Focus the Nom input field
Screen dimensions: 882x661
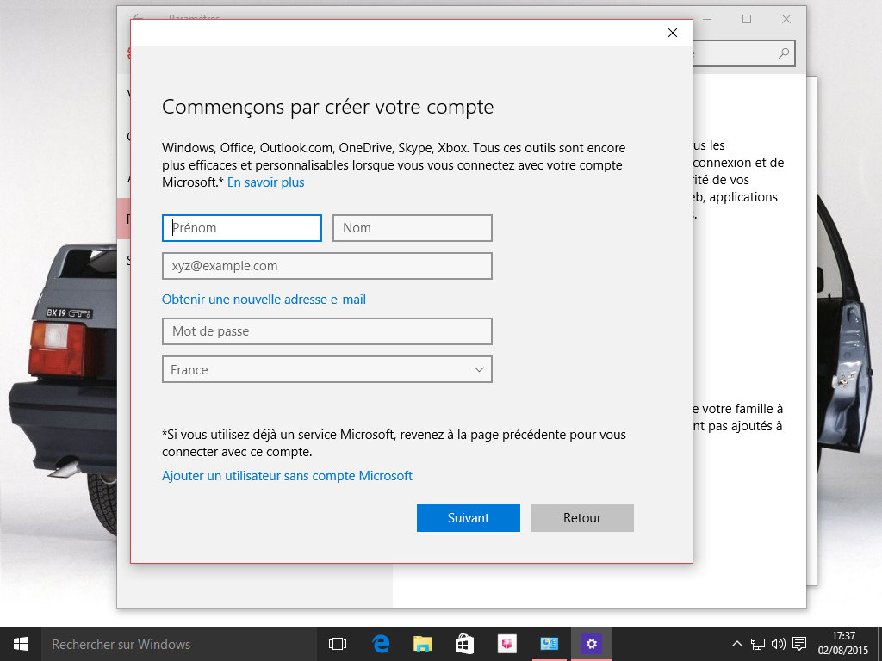pos(413,228)
